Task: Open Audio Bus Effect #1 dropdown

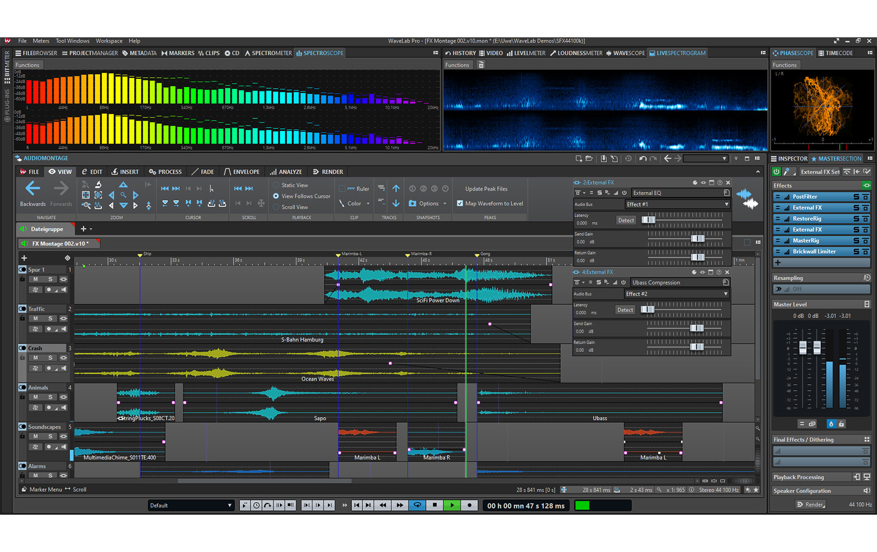Action: [x=678, y=204]
